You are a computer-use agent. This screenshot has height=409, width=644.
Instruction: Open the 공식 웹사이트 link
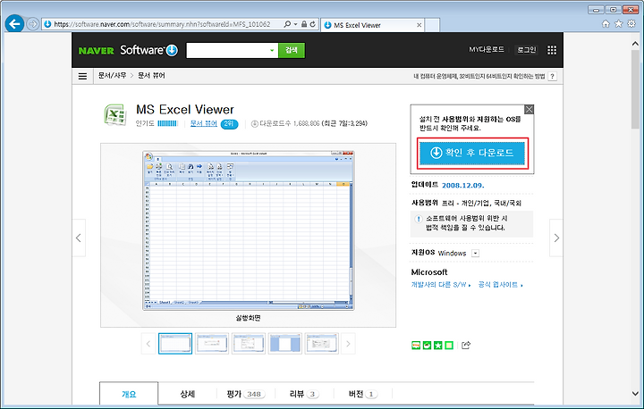coord(500,285)
